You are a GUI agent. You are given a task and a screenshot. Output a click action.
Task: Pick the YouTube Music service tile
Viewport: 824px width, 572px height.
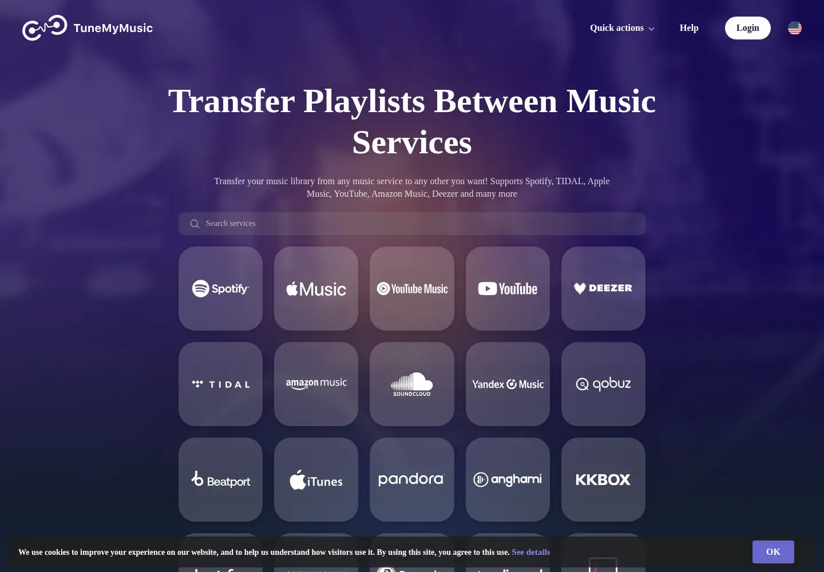412,288
